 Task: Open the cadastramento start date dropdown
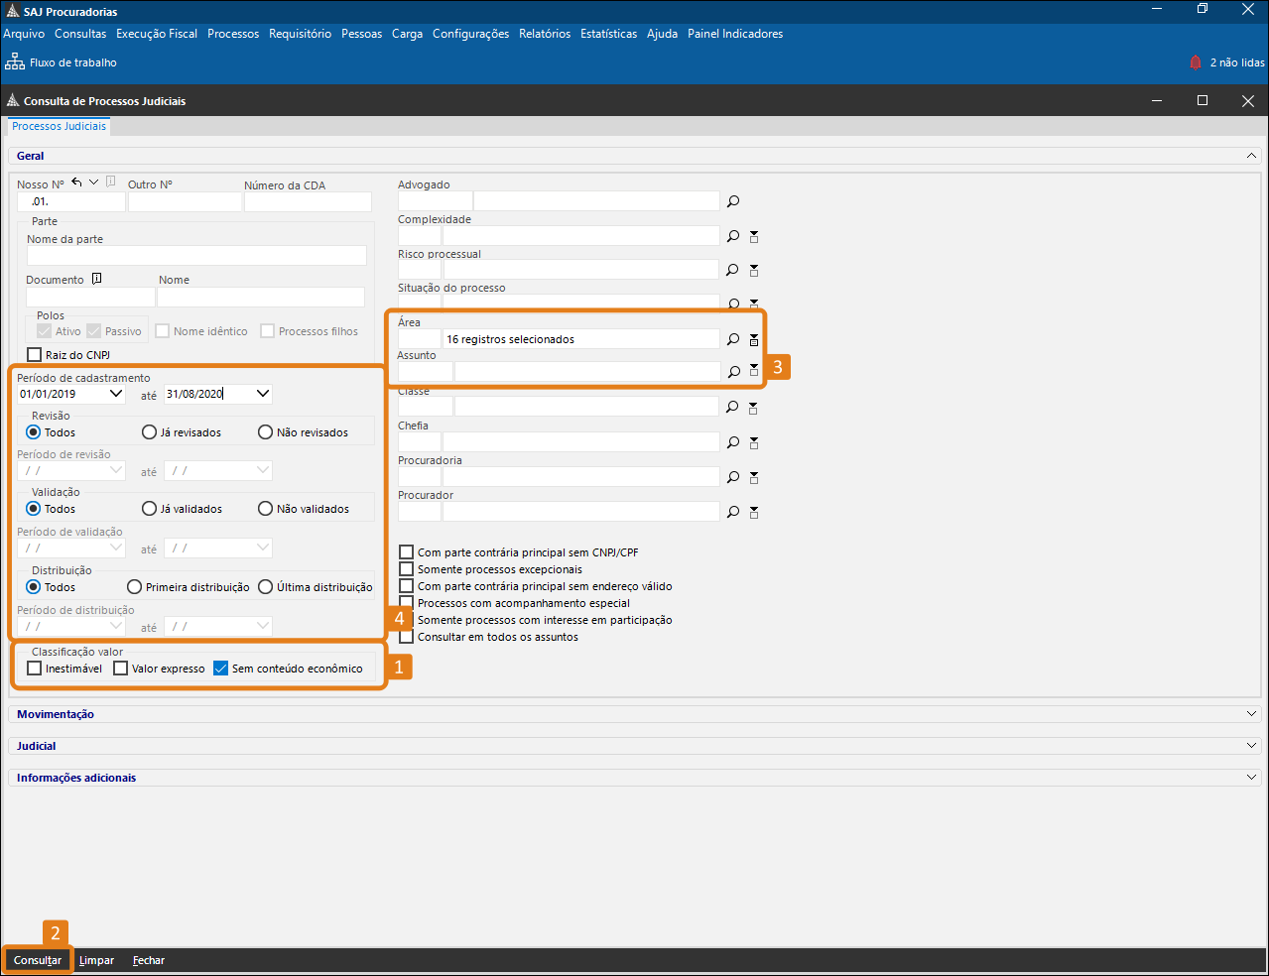116,394
